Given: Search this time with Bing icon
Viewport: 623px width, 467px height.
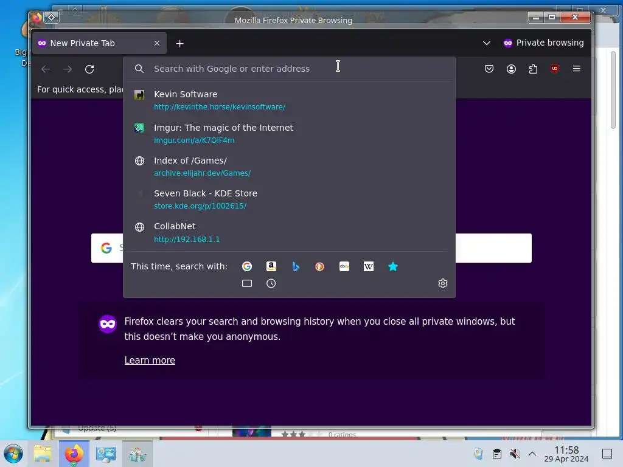Looking at the screenshot, I should 295,266.
